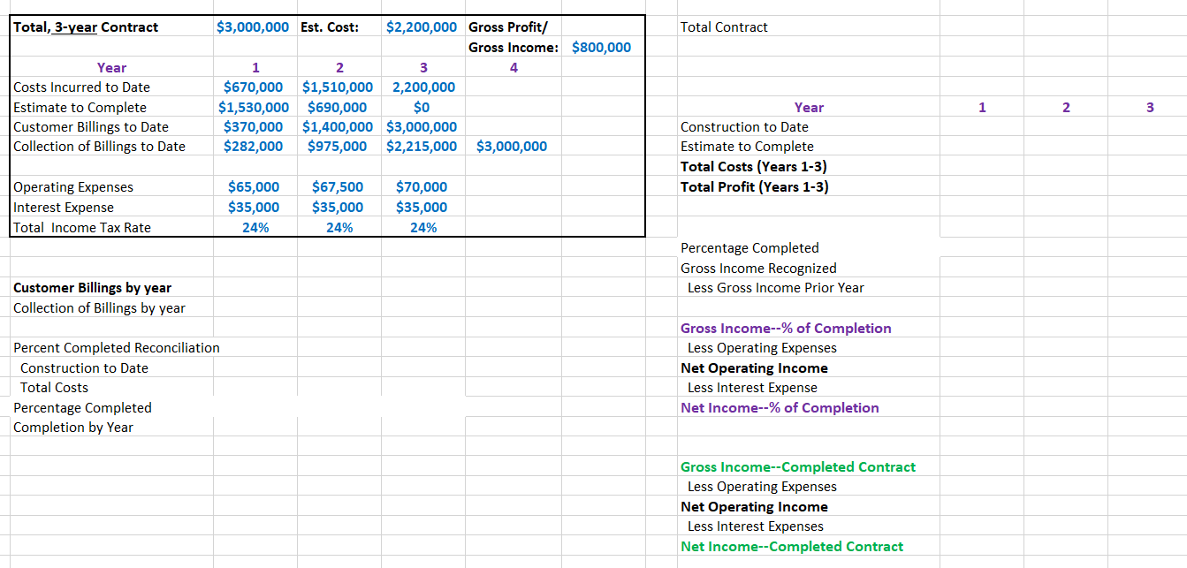
Task: Click Gross Income--Completed Contract heading
Action: (x=798, y=466)
